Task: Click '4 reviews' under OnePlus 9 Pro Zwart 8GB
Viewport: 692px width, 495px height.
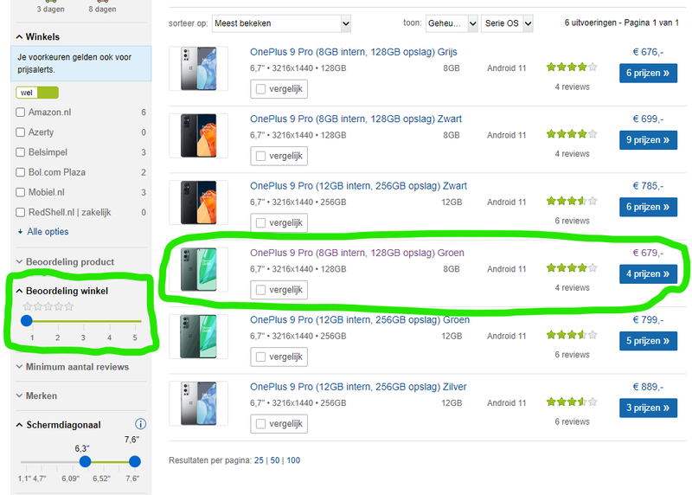Action: tap(572, 154)
